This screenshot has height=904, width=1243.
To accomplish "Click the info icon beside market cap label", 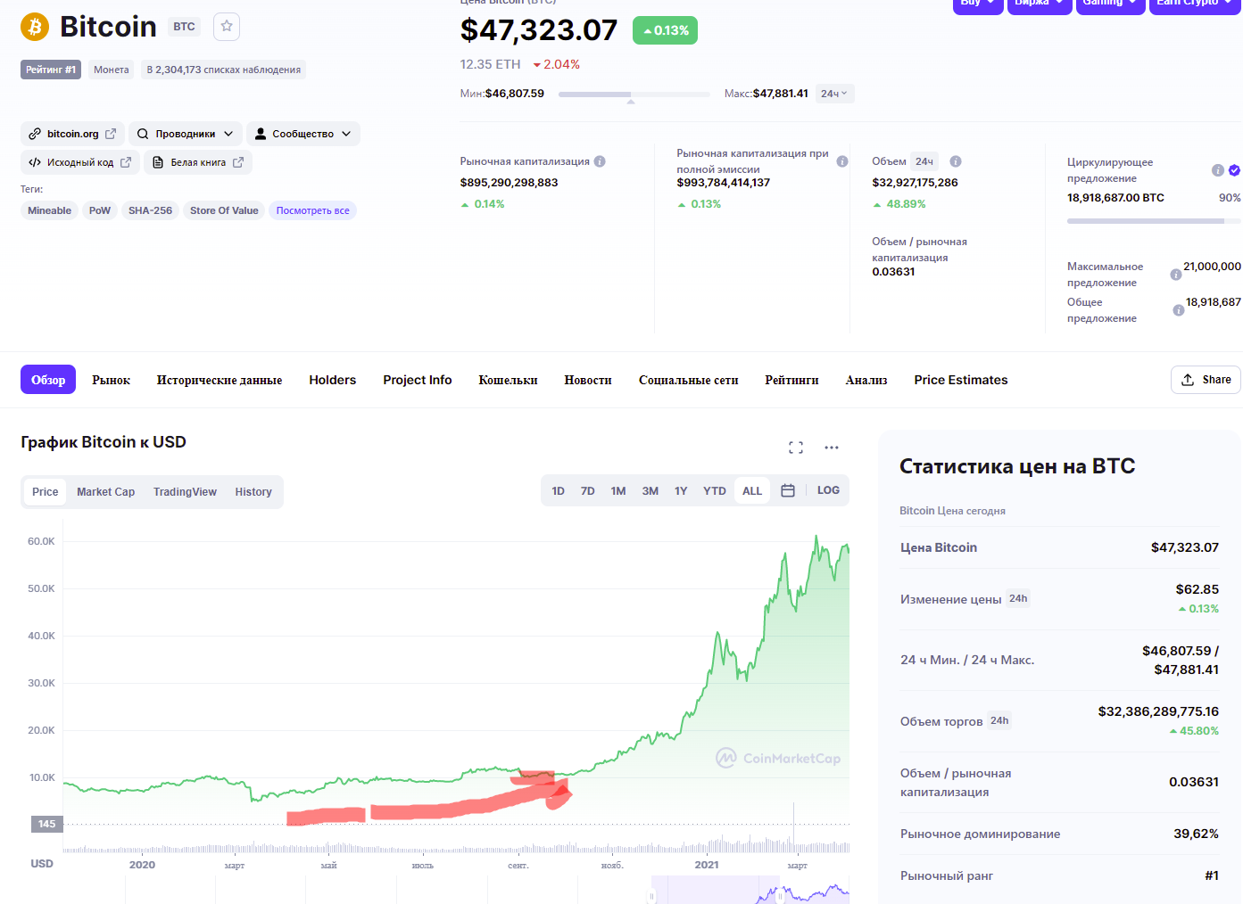I will 600,161.
